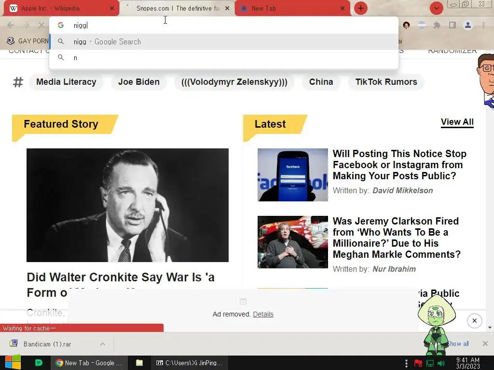Click the Latest section heading

click(270, 124)
